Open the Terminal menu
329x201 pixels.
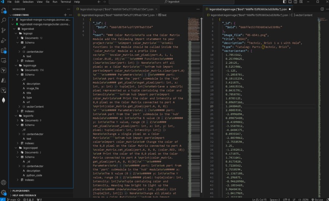point(66,2)
